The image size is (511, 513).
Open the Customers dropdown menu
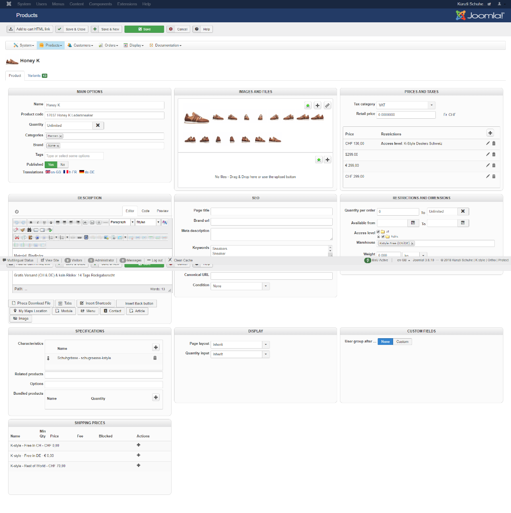click(80, 45)
